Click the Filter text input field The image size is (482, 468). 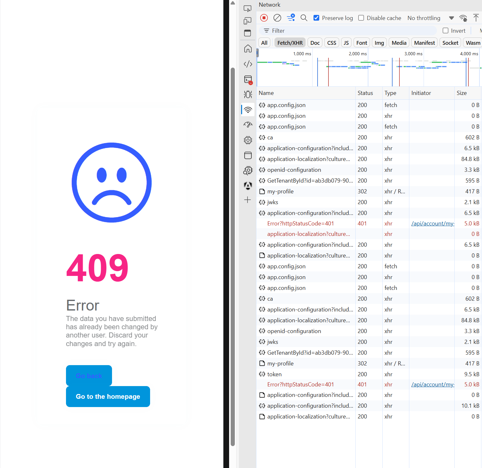coord(349,31)
